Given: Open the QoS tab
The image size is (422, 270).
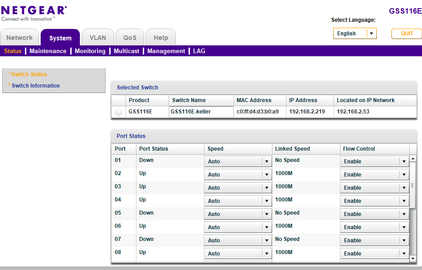Looking at the screenshot, I should [x=129, y=38].
